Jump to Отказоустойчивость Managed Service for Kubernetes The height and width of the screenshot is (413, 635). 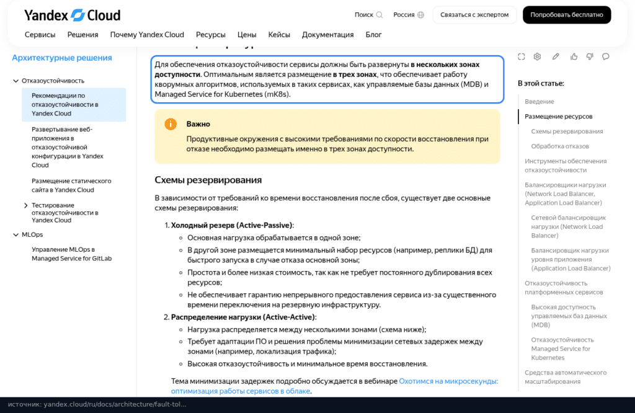click(562, 349)
